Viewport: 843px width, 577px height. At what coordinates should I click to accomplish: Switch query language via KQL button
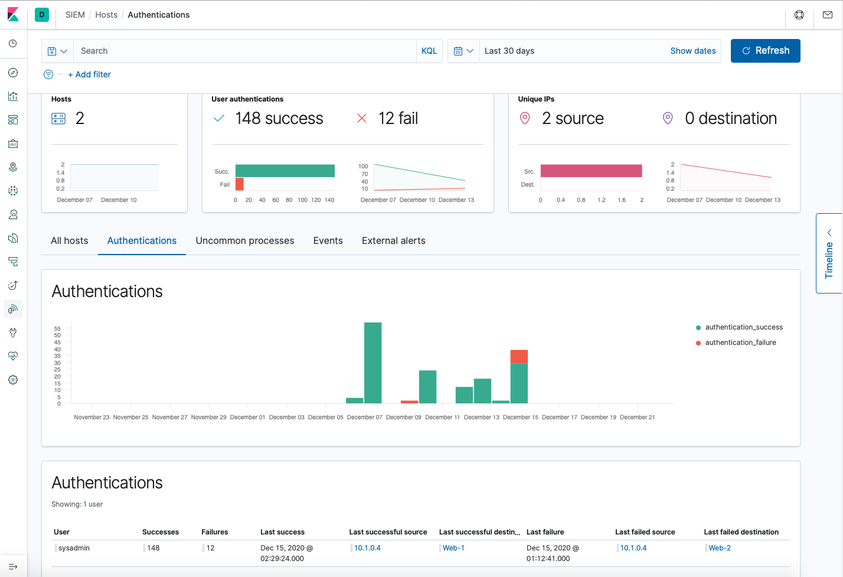tap(429, 51)
